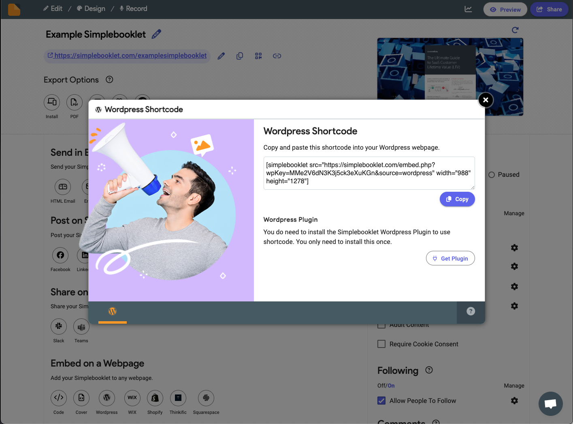Click the Copy shortcode button
Viewport: 573px width, 424px height.
(457, 199)
